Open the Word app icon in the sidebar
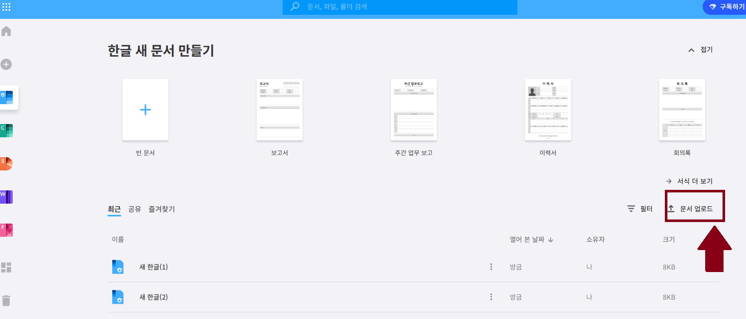 (x=7, y=196)
